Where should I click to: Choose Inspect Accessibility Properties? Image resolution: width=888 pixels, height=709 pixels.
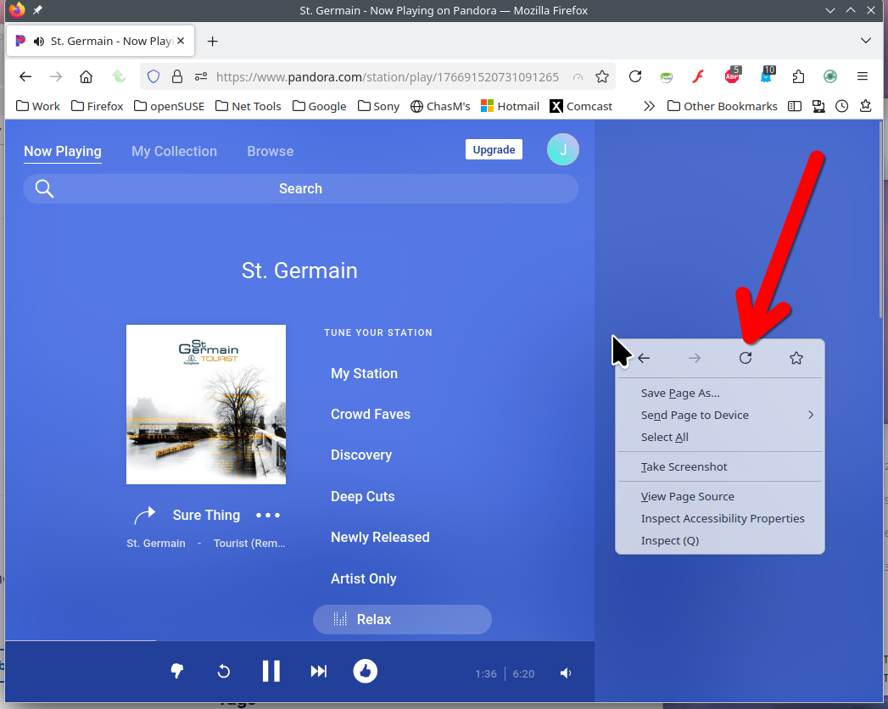(720, 519)
